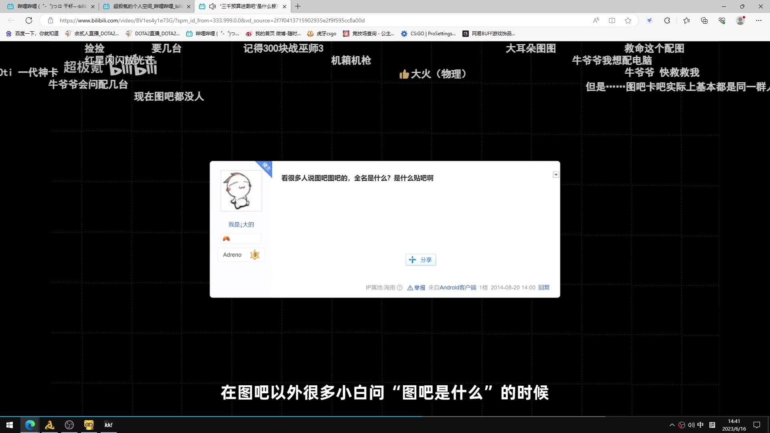
Task: Open the Settings and more menu
Action: pos(759,20)
